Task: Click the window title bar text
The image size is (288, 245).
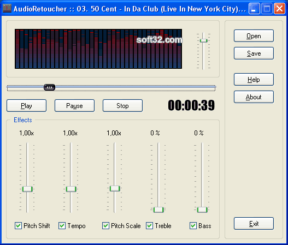Action: pyautogui.click(x=130, y=9)
